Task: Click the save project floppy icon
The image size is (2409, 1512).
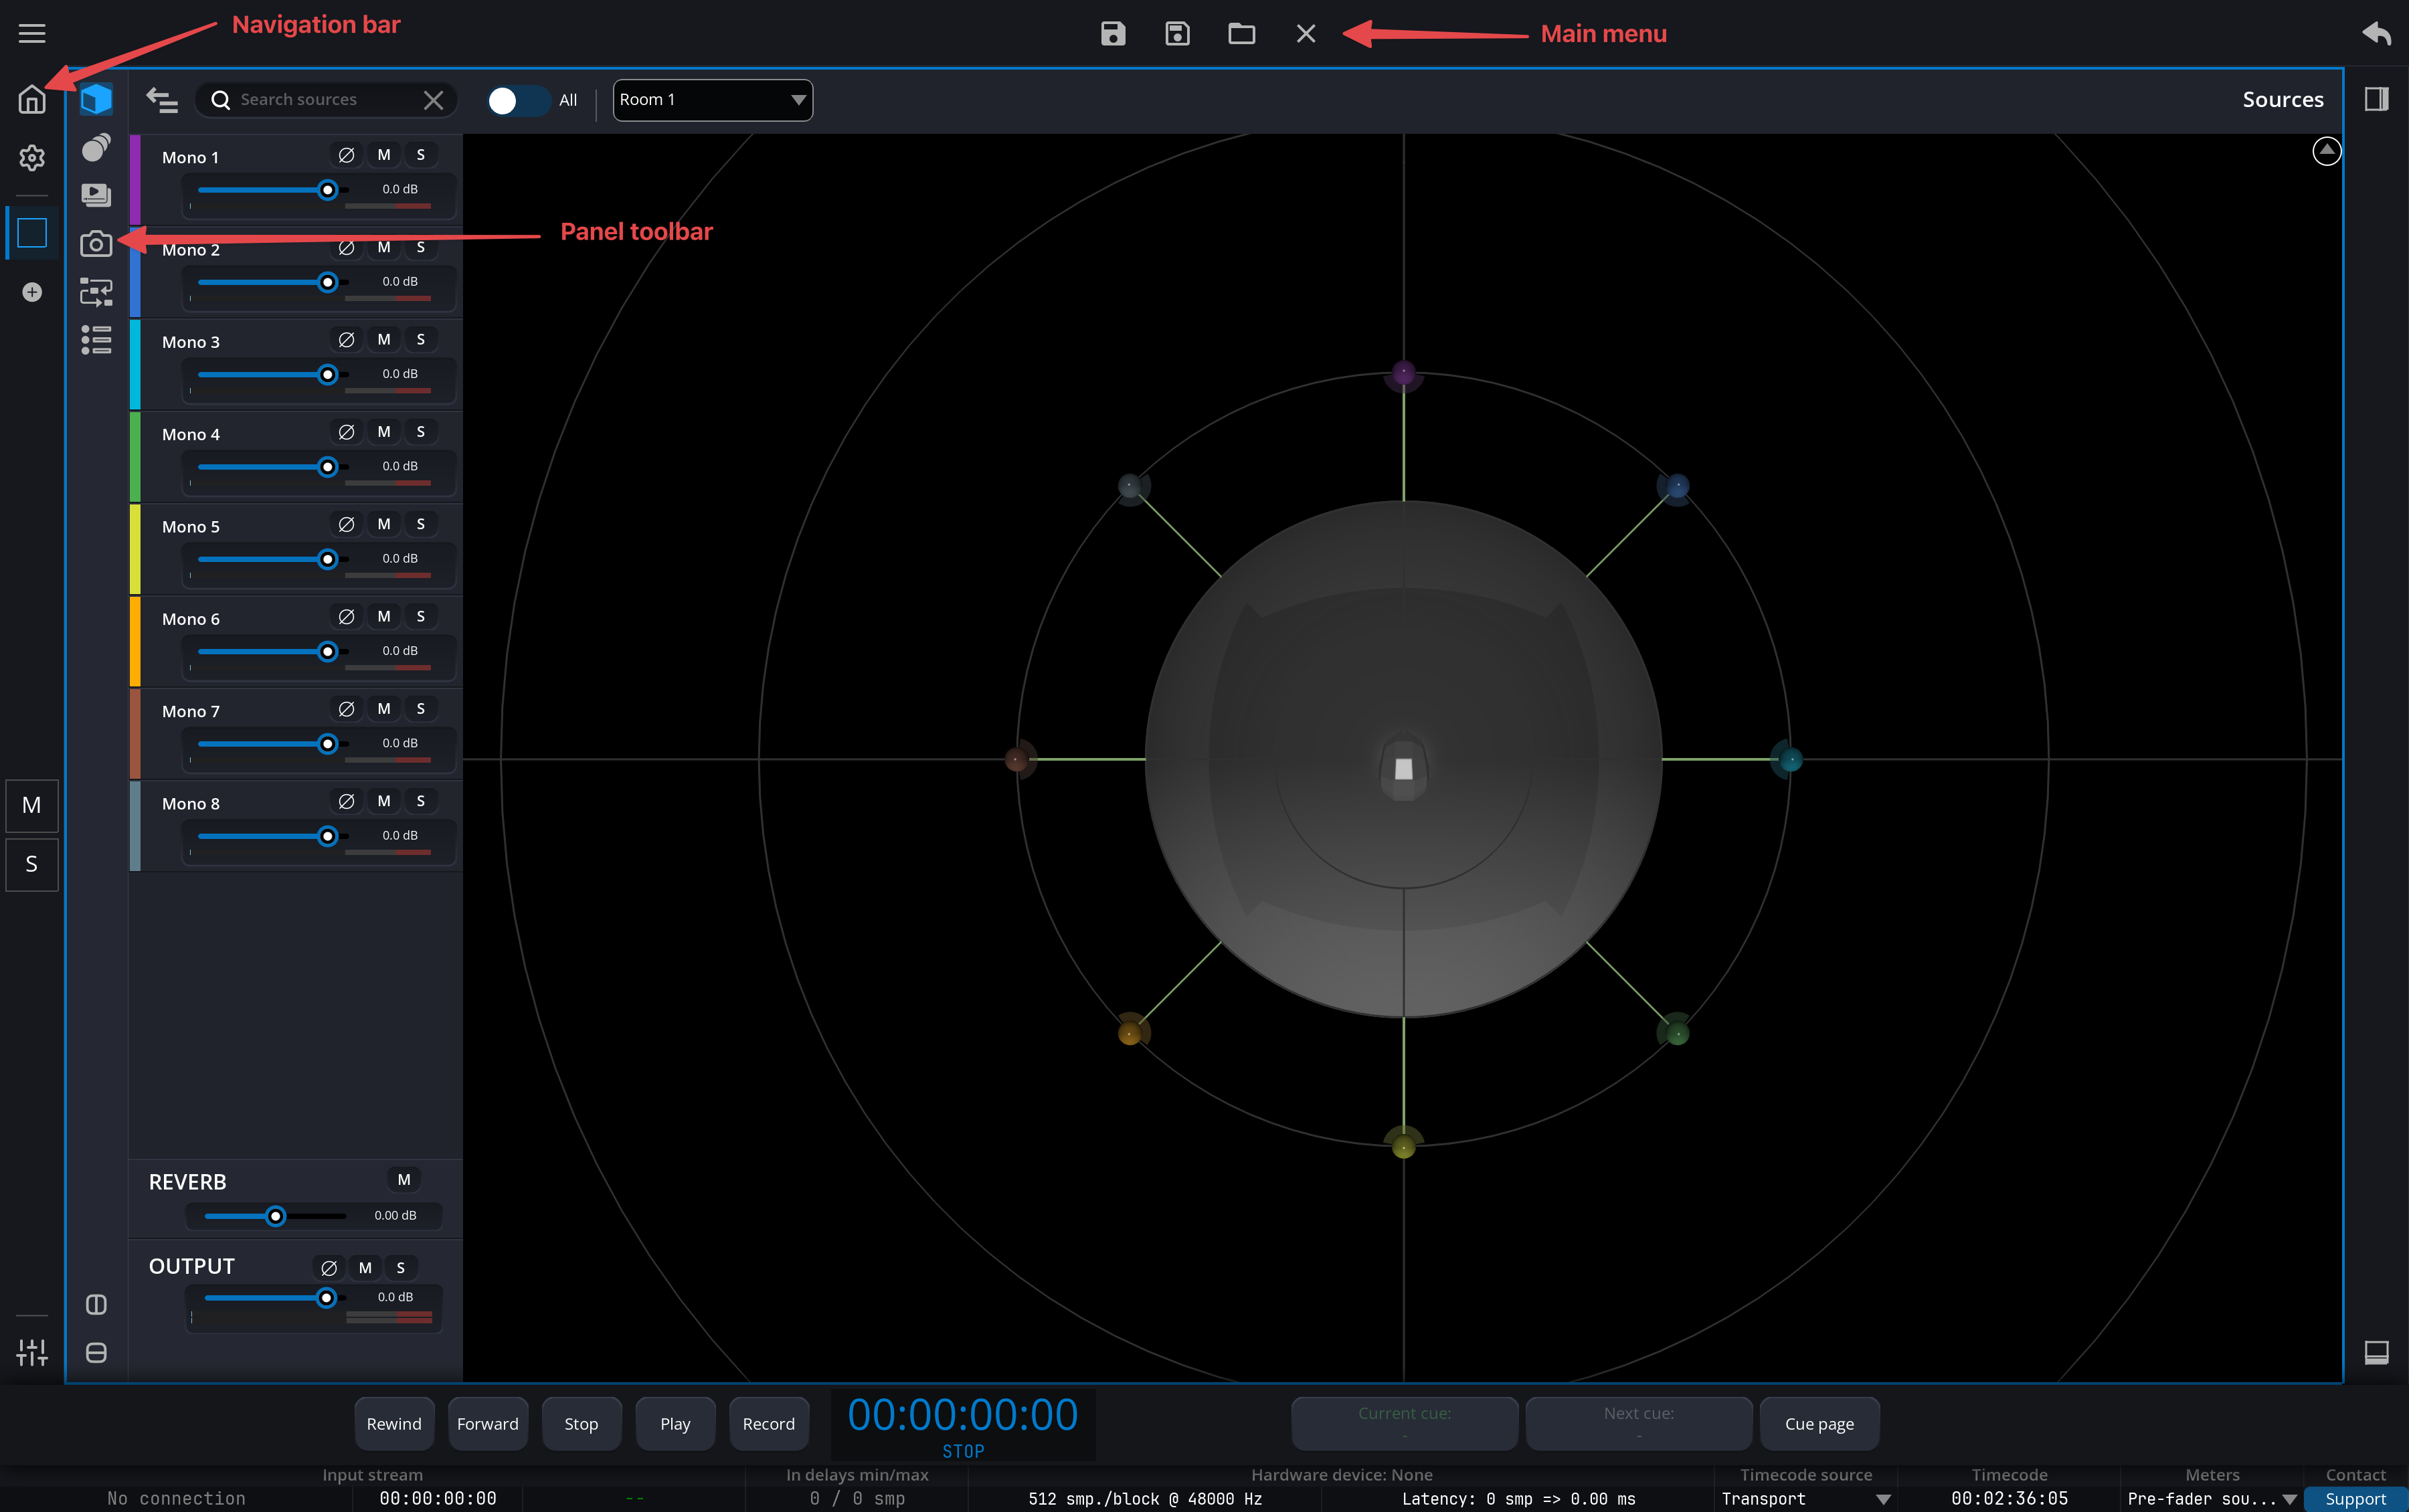Action: [x=1113, y=34]
